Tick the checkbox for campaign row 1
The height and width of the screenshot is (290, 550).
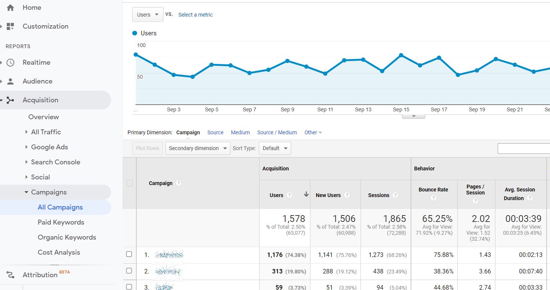tap(129, 254)
